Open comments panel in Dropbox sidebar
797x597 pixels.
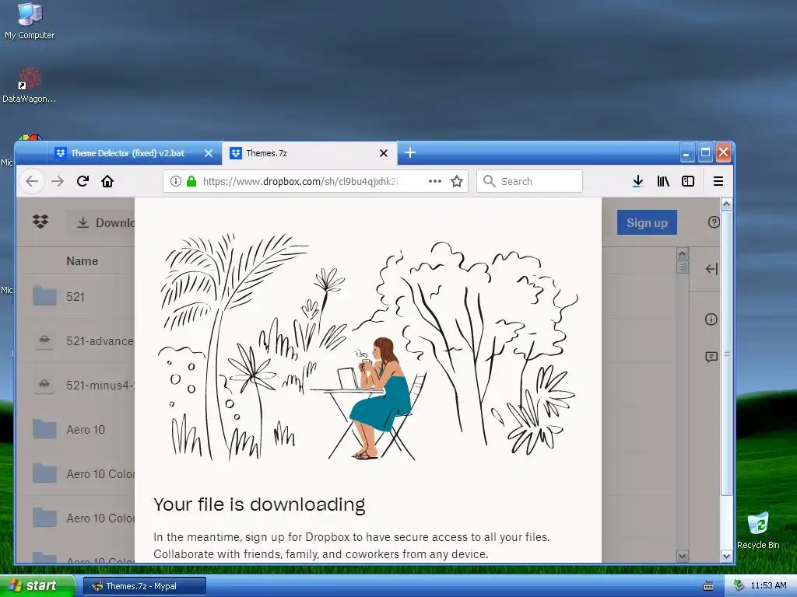pos(711,357)
